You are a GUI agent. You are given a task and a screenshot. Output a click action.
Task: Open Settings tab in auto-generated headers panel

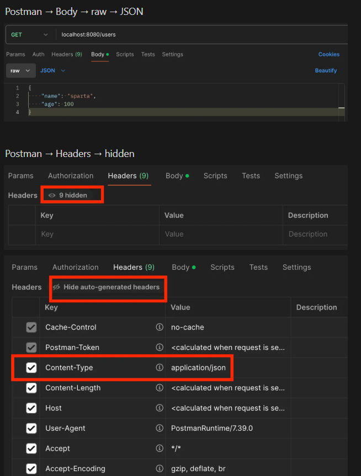[x=297, y=267]
